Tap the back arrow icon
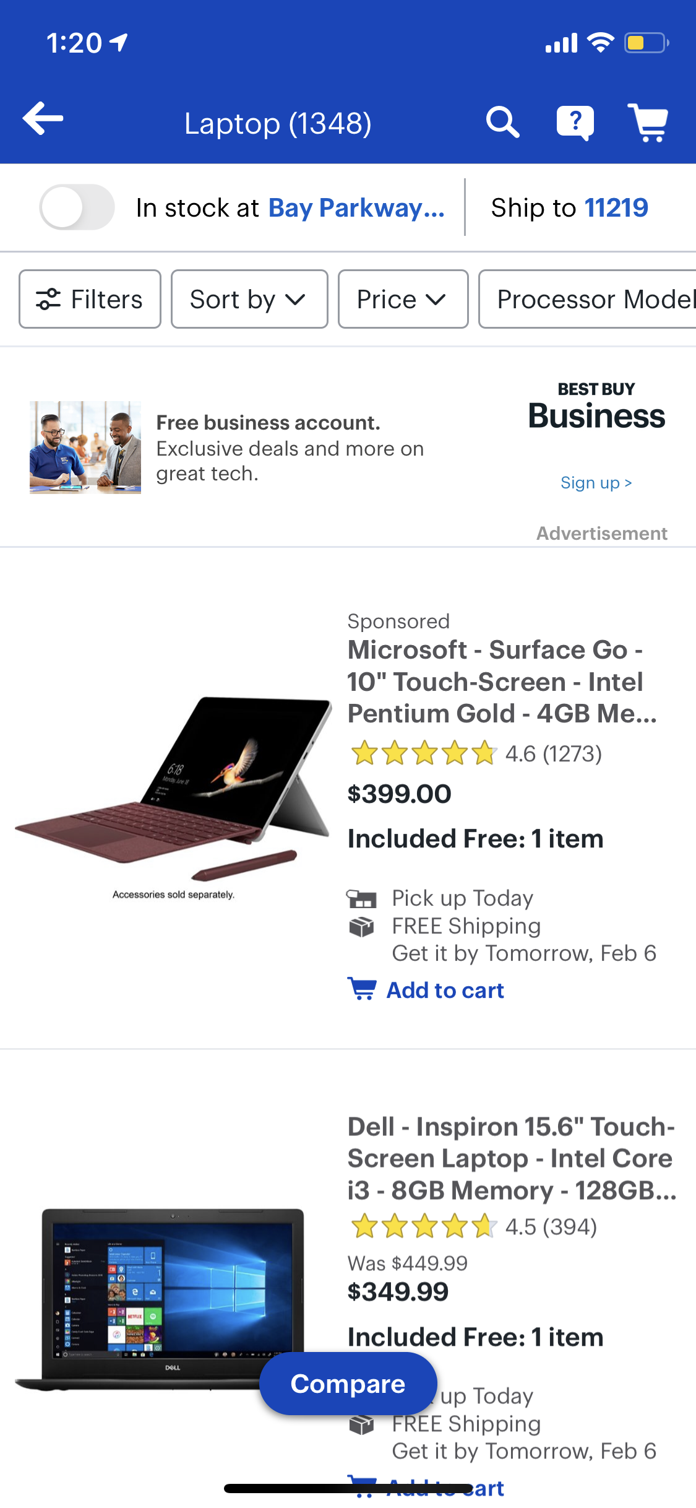The height and width of the screenshot is (1508, 696). 43,118
